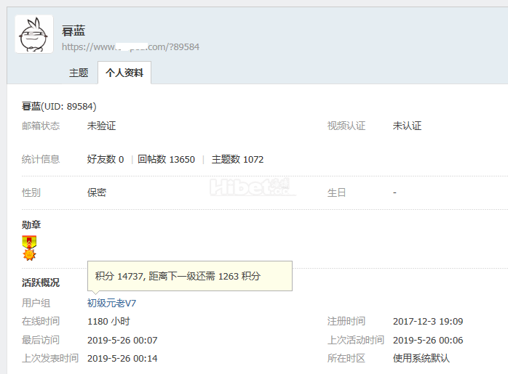The height and width of the screenshot is (374, 508).
Task: Open the 好友数 0 friends link
Action: 106,159
